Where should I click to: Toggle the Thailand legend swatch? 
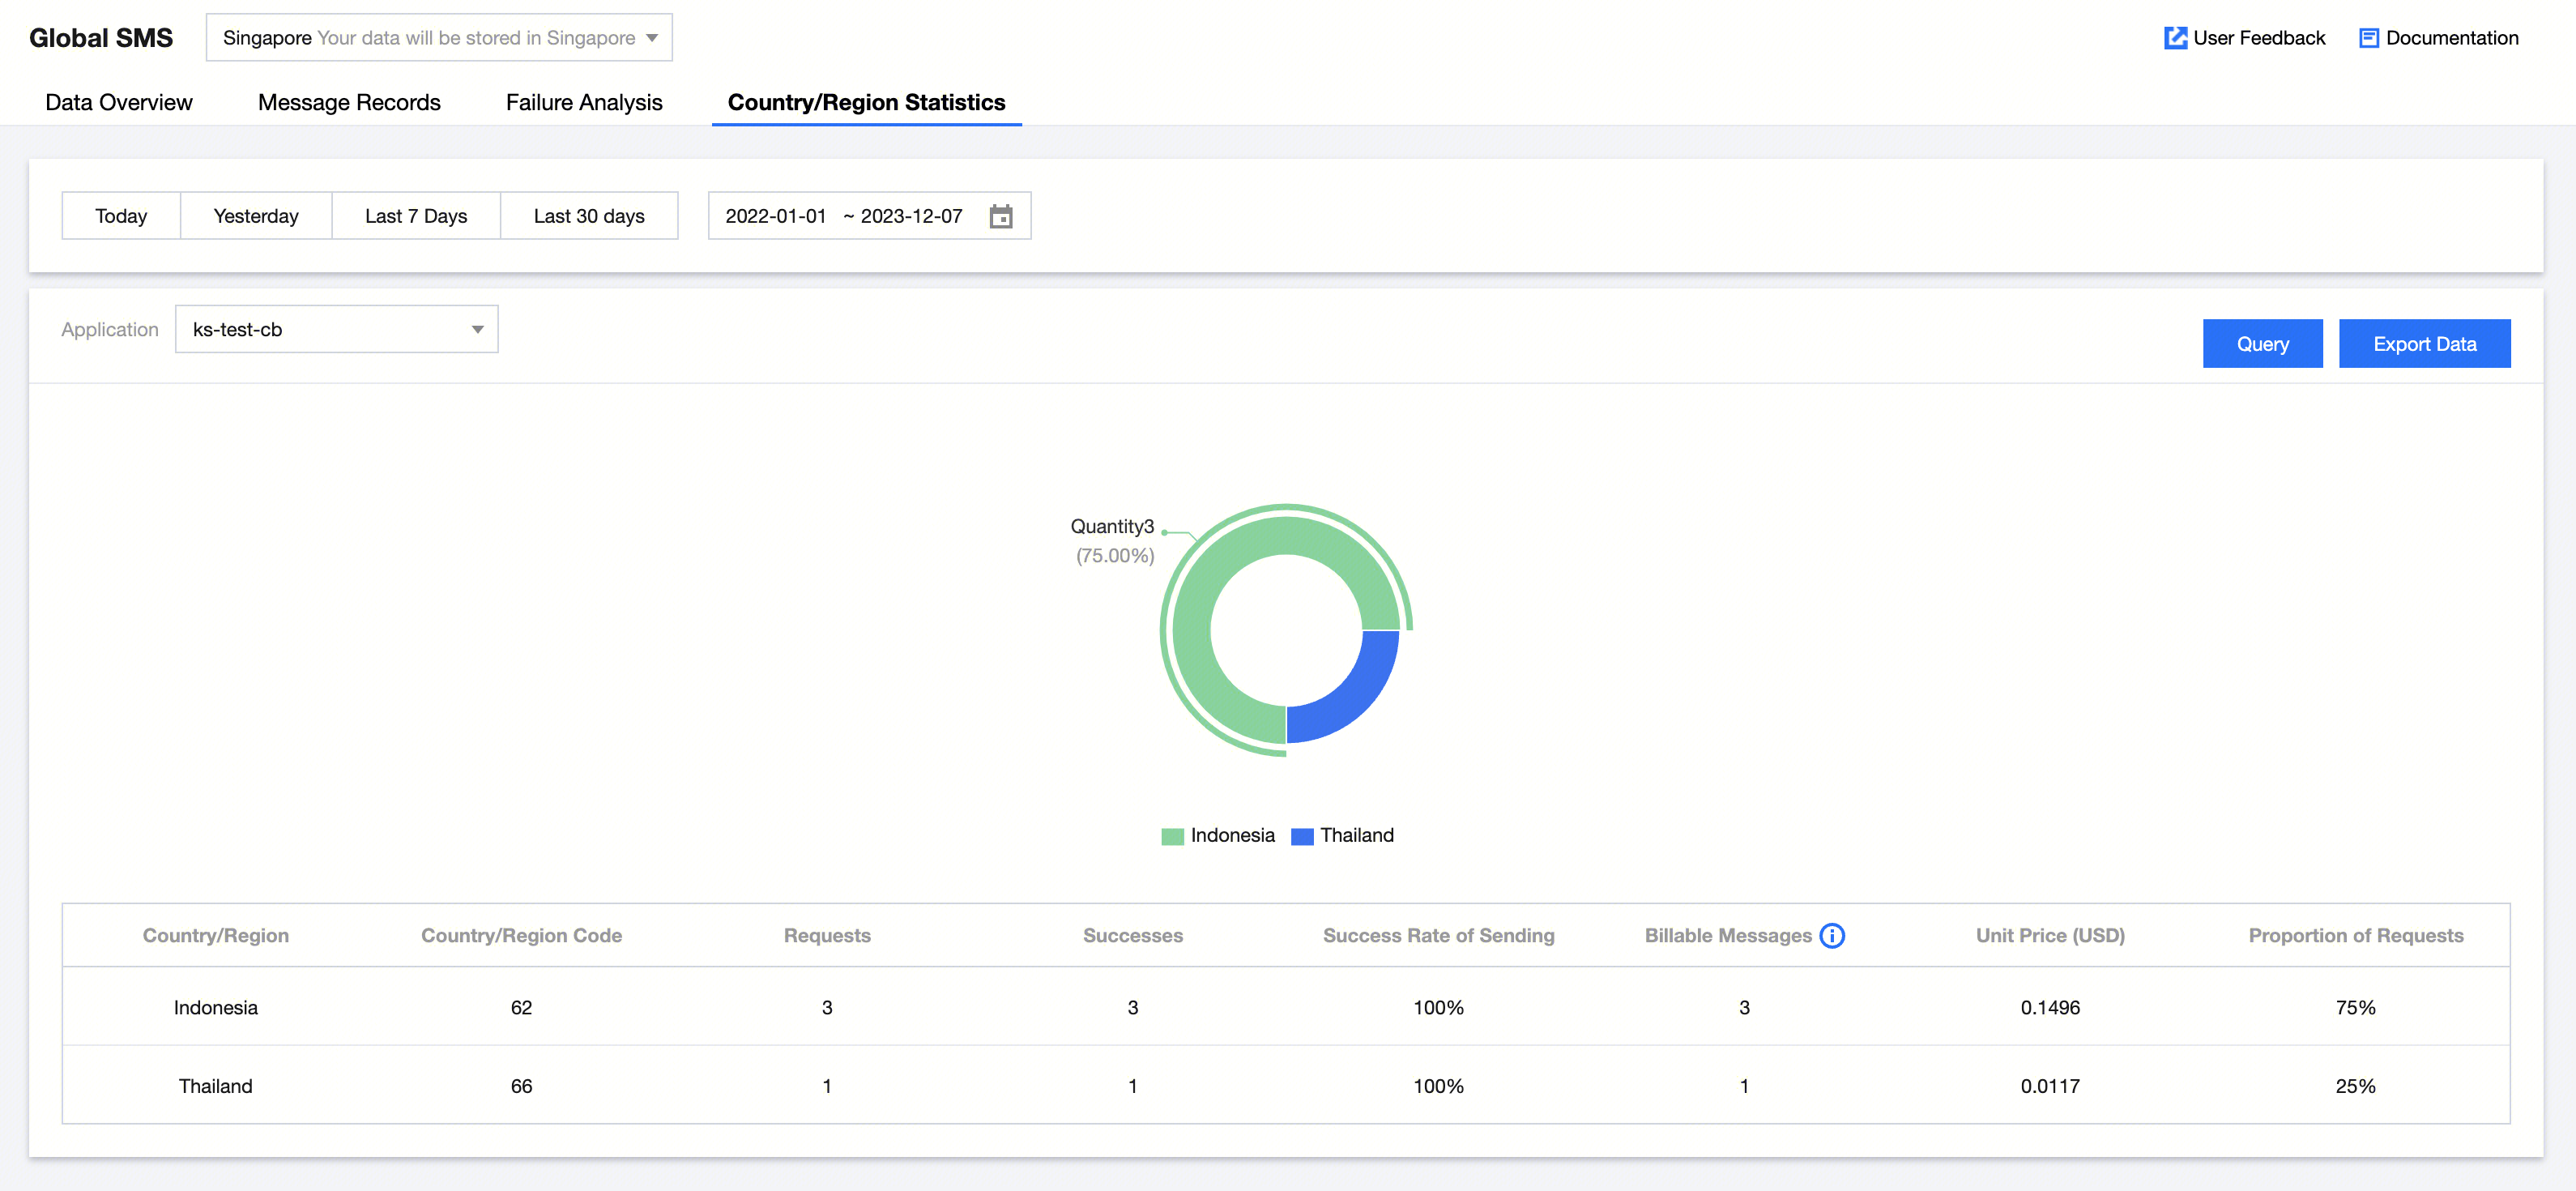(x=1301, y=836)
